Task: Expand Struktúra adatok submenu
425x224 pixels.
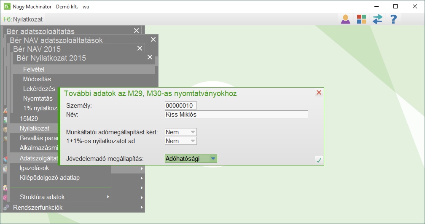Action: [x=60, y=197]
